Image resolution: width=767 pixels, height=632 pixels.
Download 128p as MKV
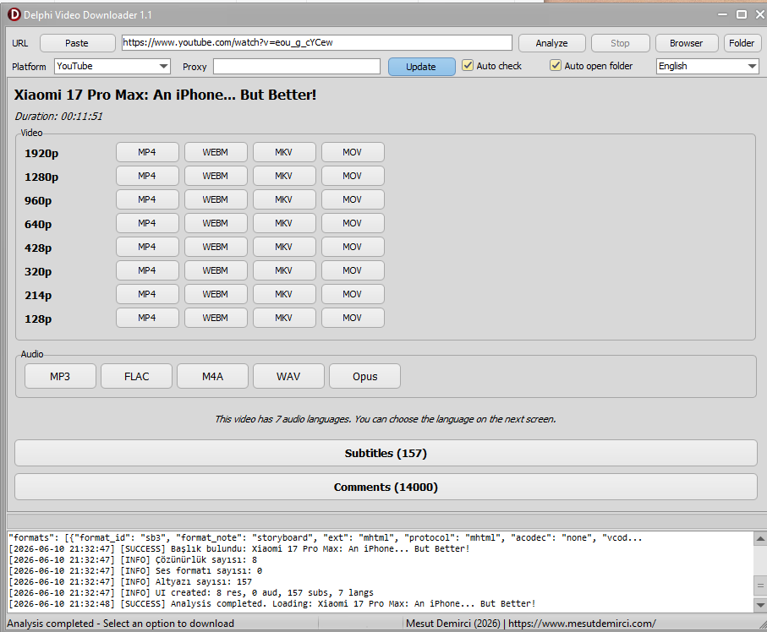[284, 318]
